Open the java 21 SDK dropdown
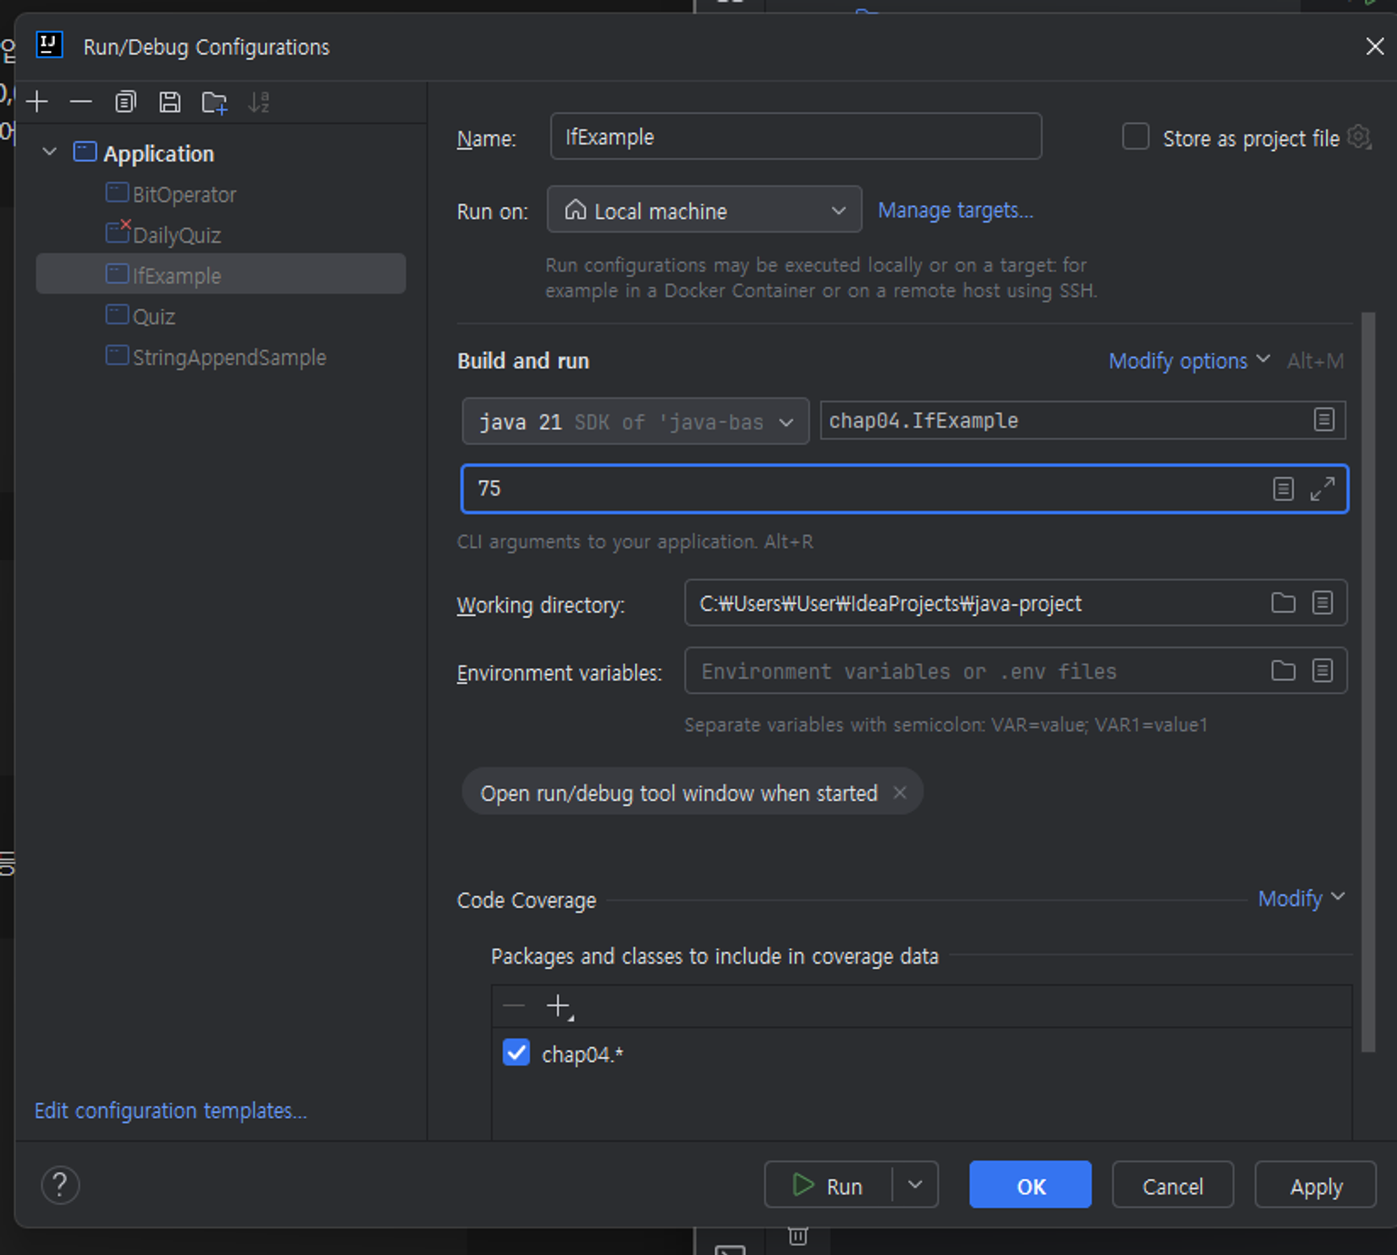This screenshot has height=1255, width=1397. click(x=635, y=422)
